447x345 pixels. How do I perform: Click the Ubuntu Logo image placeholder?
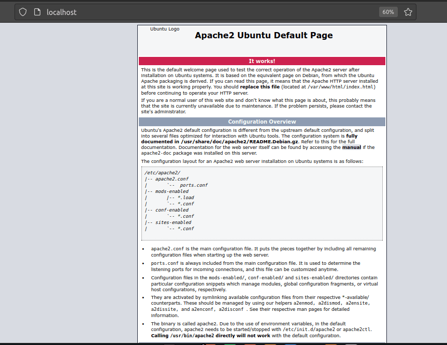(165, 29)
